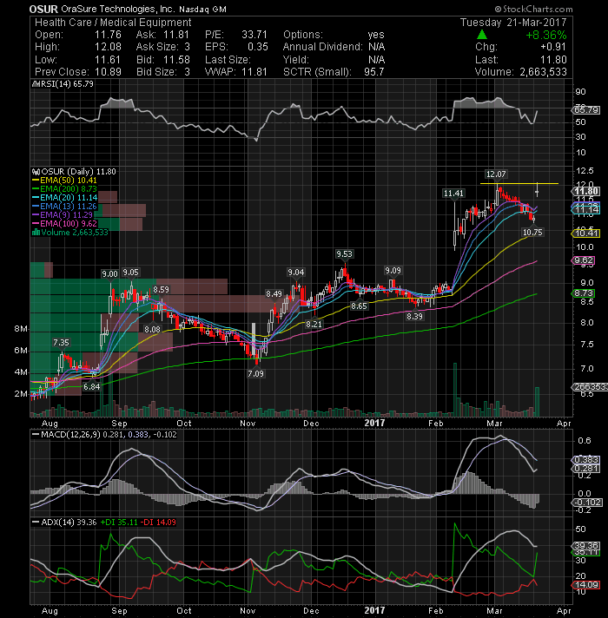The height and width of the screenshot is (618, 608).
Task: Click the 9.53 December high annotation
Action: (x=344, y=254)
